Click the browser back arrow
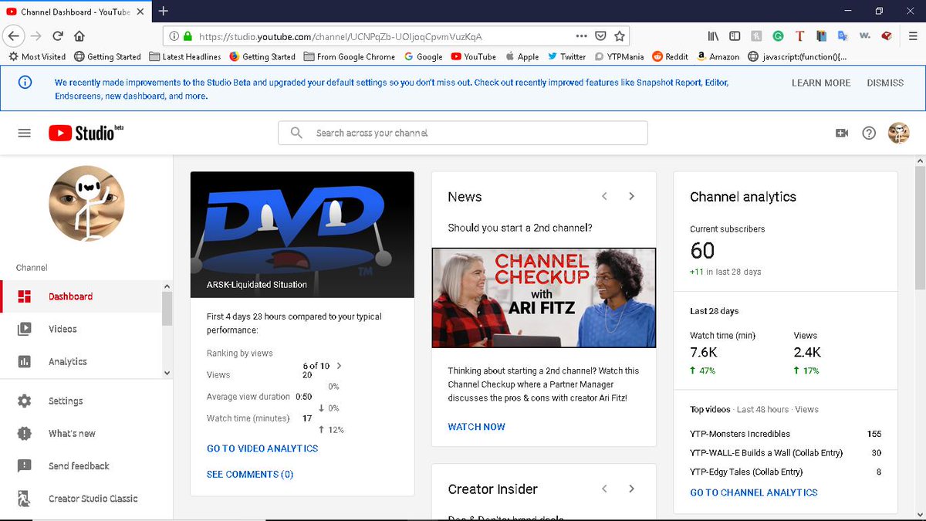The image size is (926, 521). point(15,36)
